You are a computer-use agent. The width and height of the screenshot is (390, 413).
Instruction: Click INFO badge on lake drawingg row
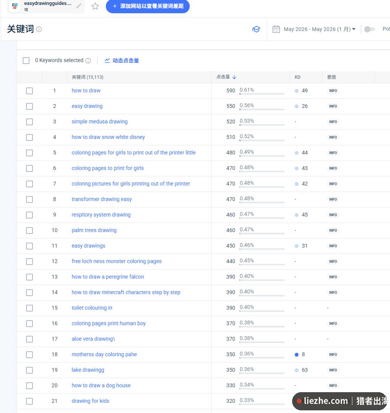coord(333,370)
